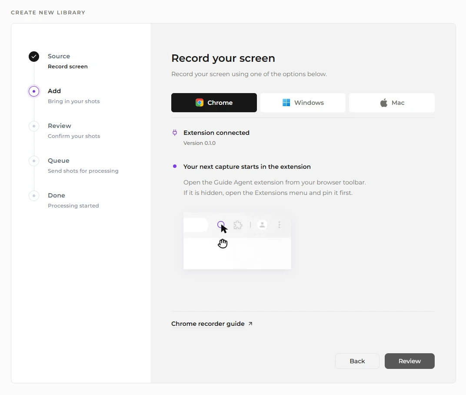466x395 pixels.
Task: Click 'Confirm your shots' text
Action: tap(74, 136)
